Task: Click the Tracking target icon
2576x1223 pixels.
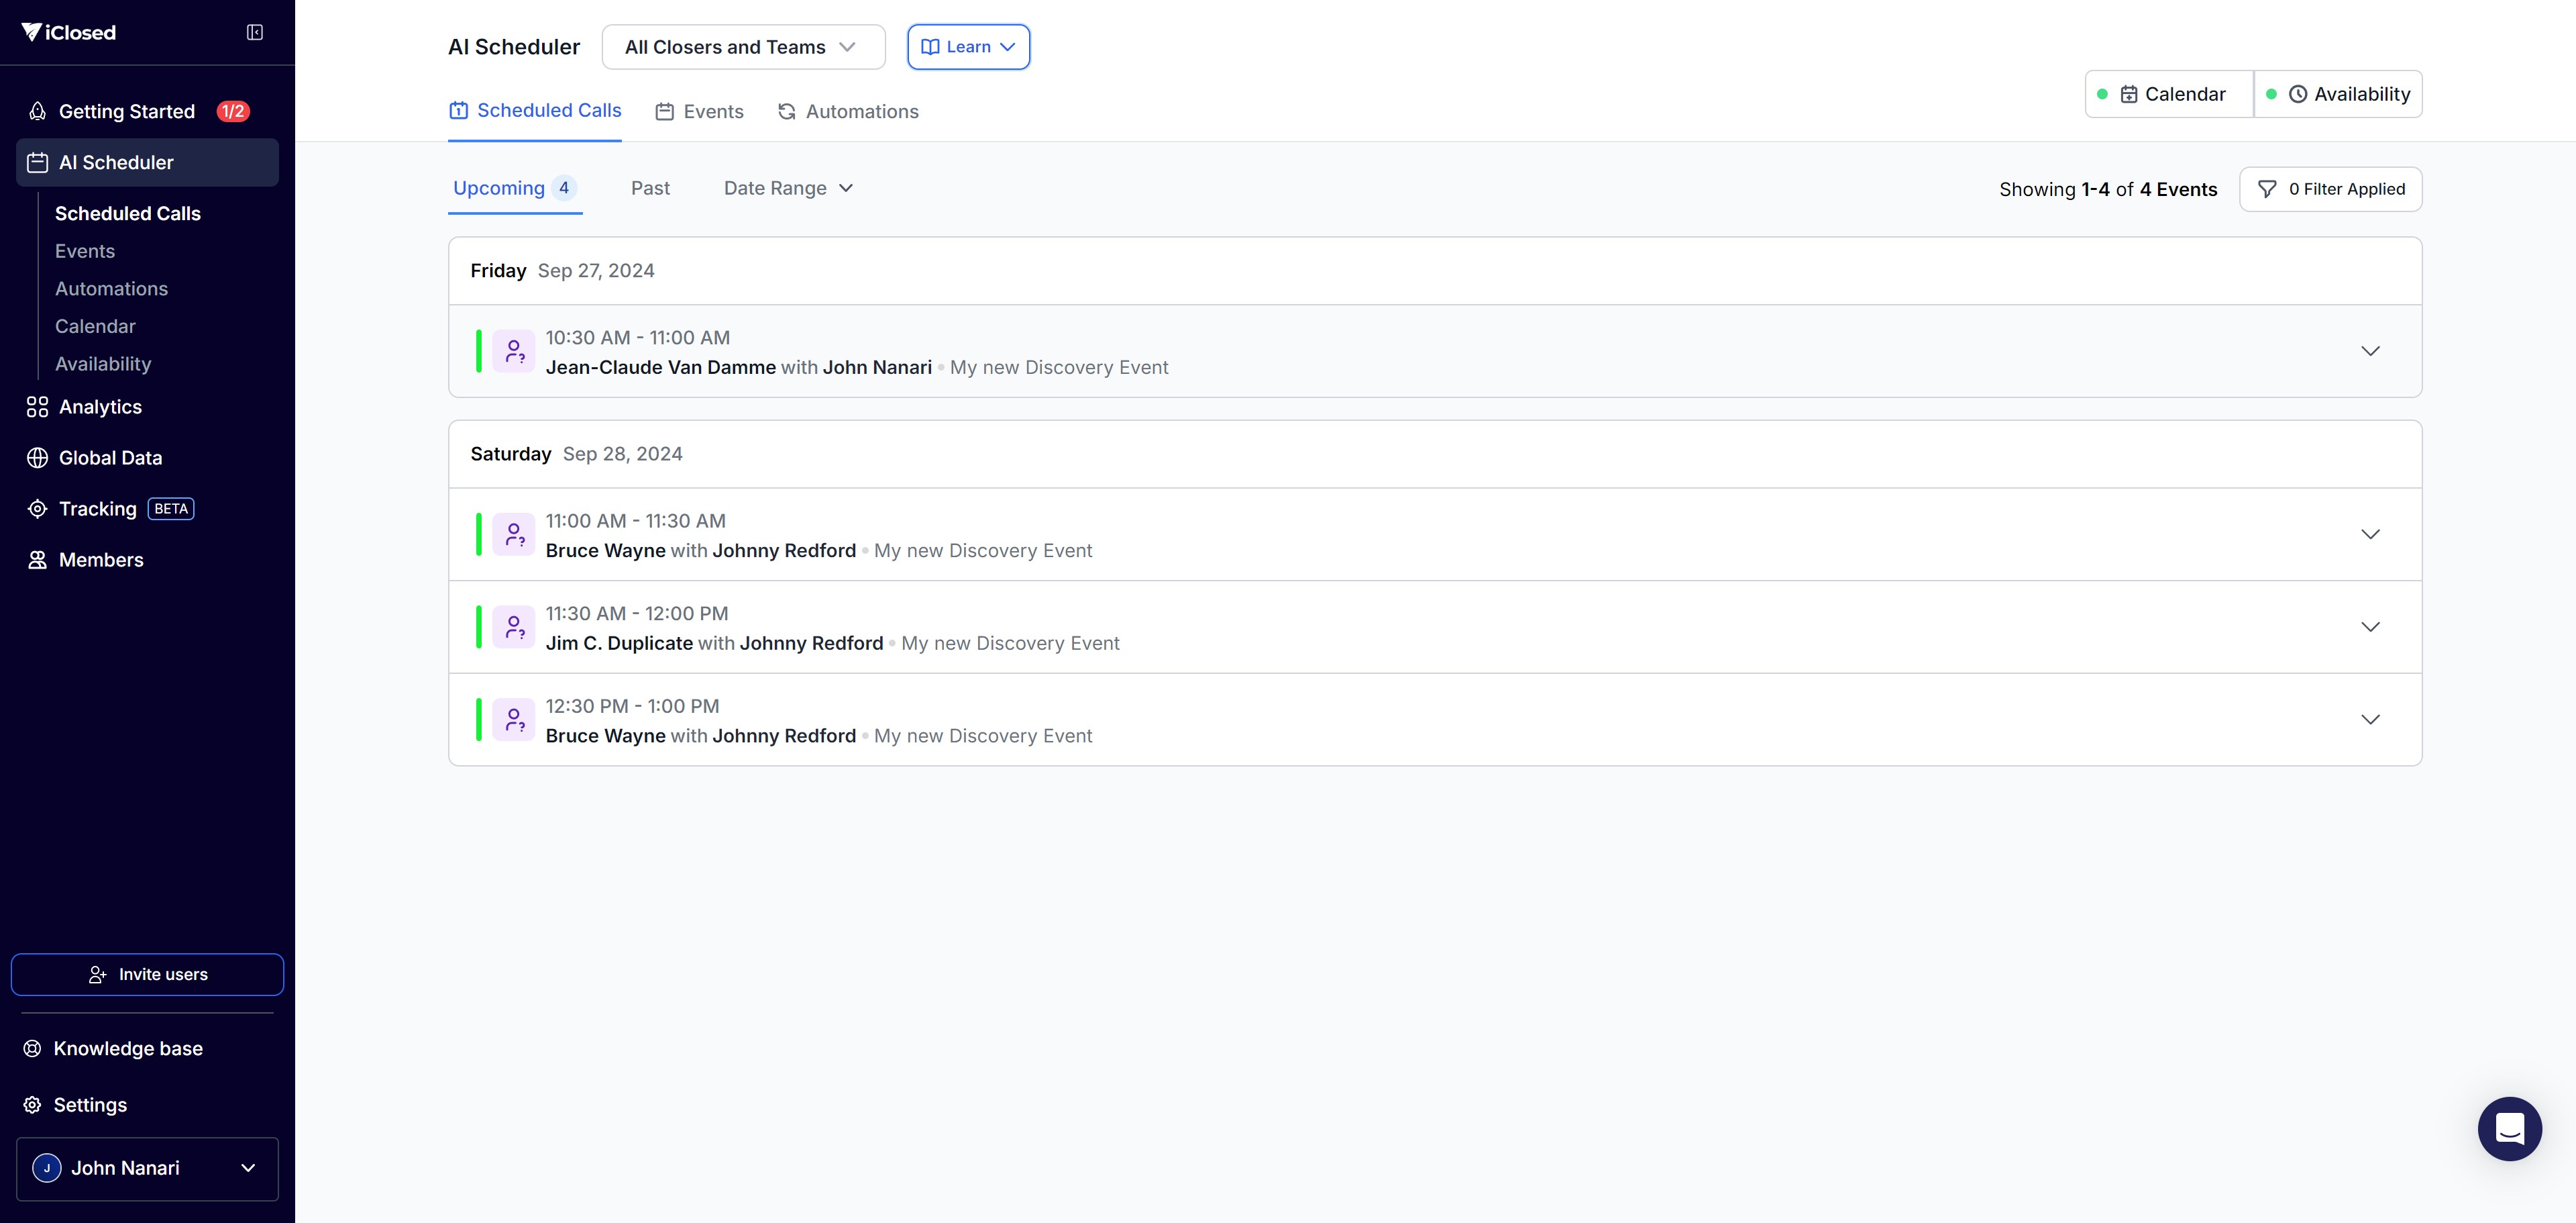Action: click(x=37, y=508)
